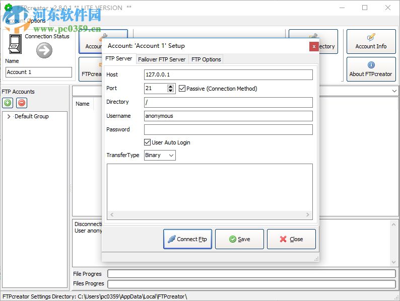Click the Connection Status arrow icon

click(44, 50)
